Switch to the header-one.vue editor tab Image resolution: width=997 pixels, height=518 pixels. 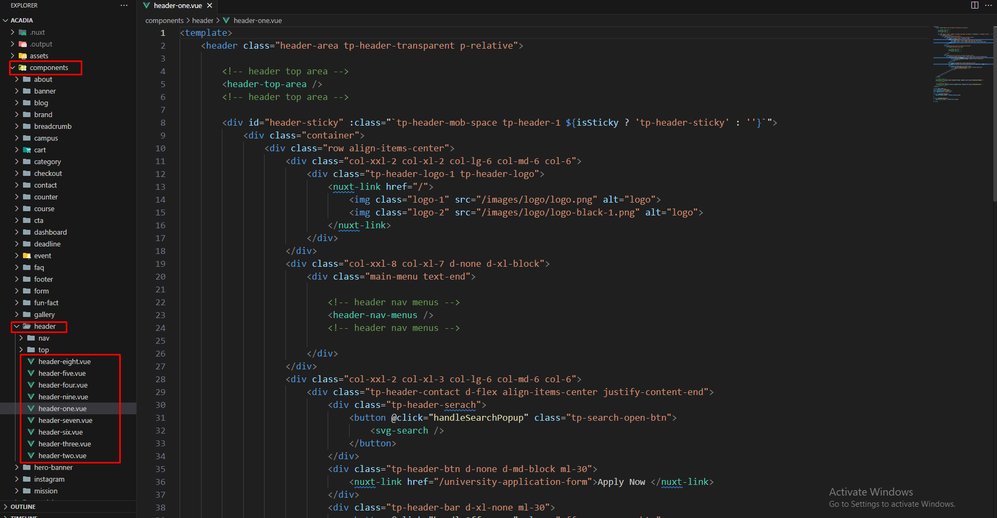[x=177, y=5]
